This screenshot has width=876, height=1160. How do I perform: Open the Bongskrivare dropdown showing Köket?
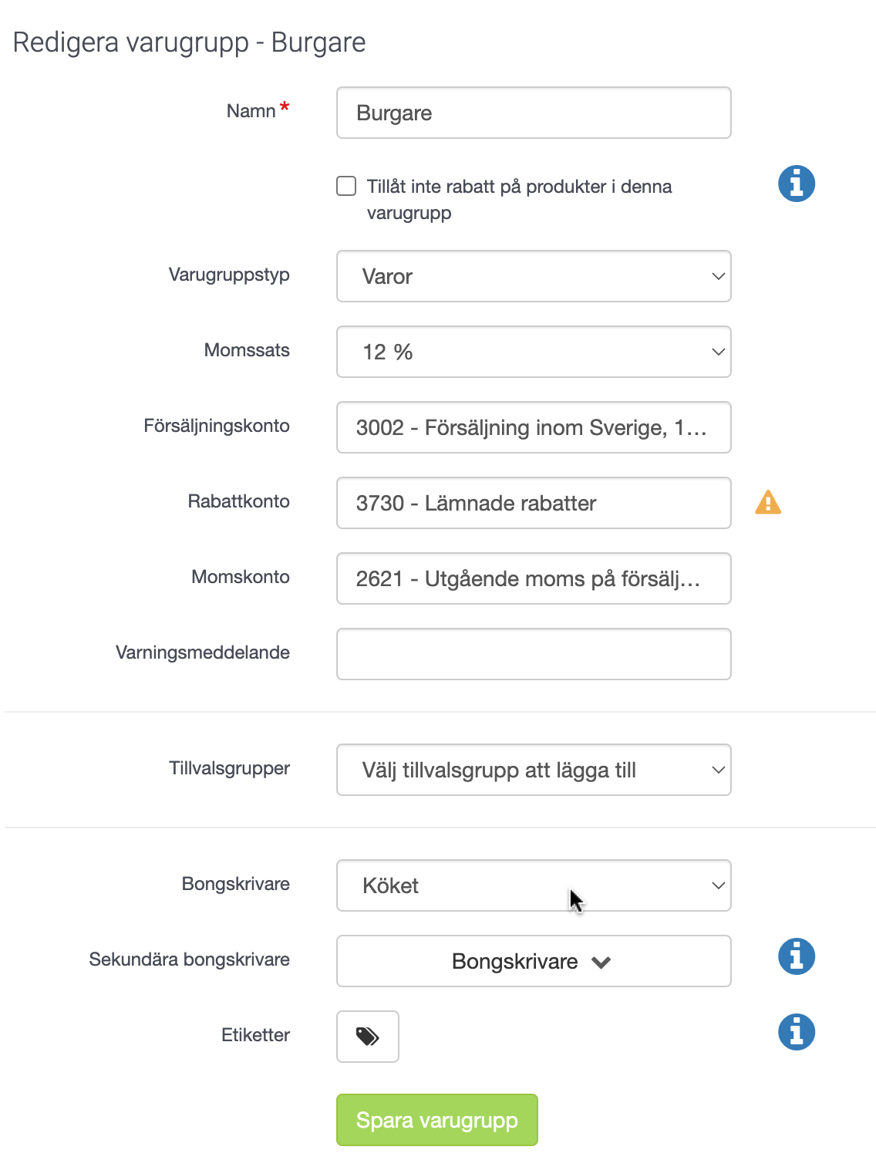[x=534, y=885]
